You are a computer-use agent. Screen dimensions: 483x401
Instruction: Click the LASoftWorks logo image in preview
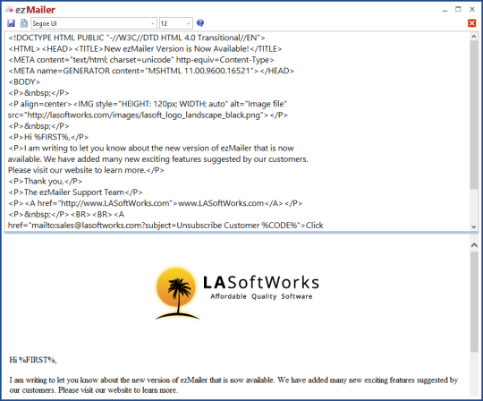coord(238,293)
